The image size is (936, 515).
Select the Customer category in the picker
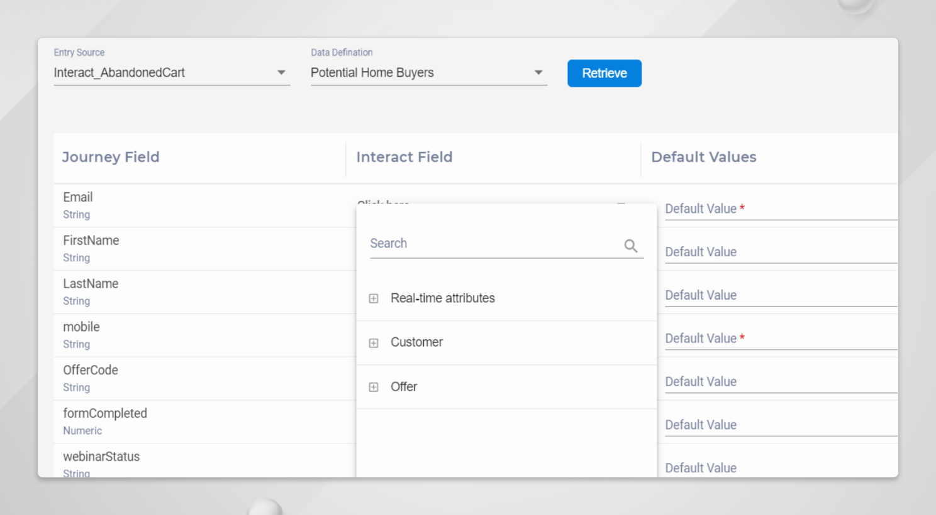417,342
